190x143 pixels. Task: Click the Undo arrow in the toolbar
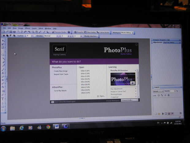click(25, 32)
